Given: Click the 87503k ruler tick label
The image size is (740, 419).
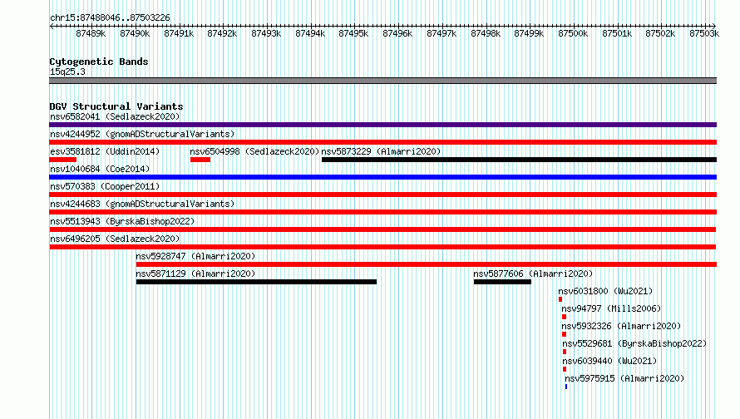Looking at the screenshot, I should (704, 33).
